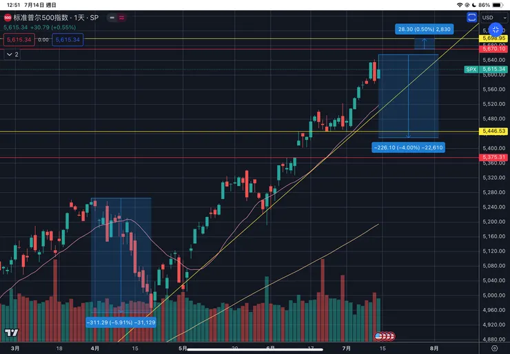Click the red sell price 5,615.34 button
510x354 pixels.
(x=17, y=40)
